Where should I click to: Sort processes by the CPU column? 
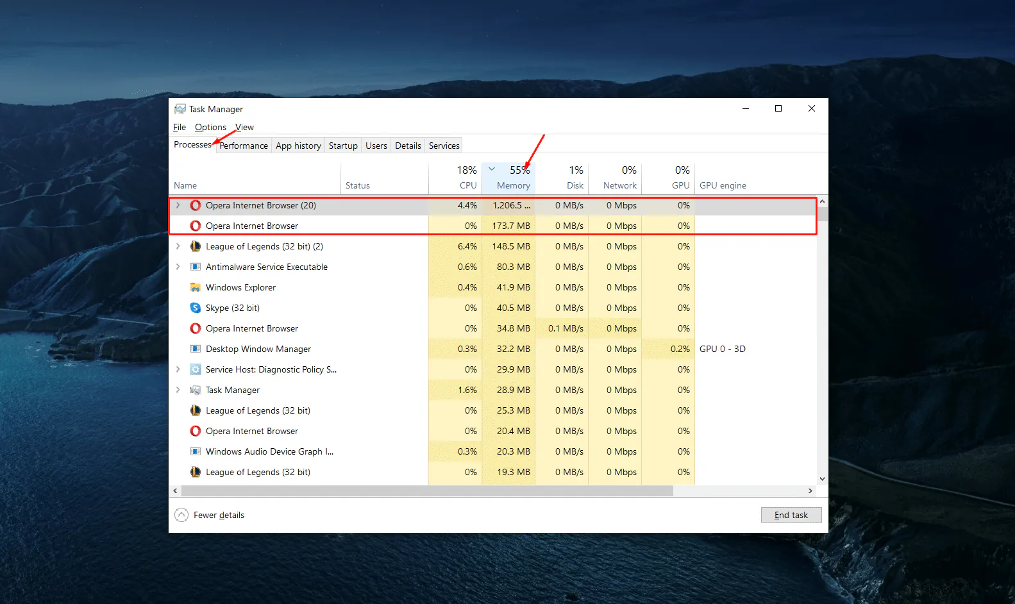(455, 178)
